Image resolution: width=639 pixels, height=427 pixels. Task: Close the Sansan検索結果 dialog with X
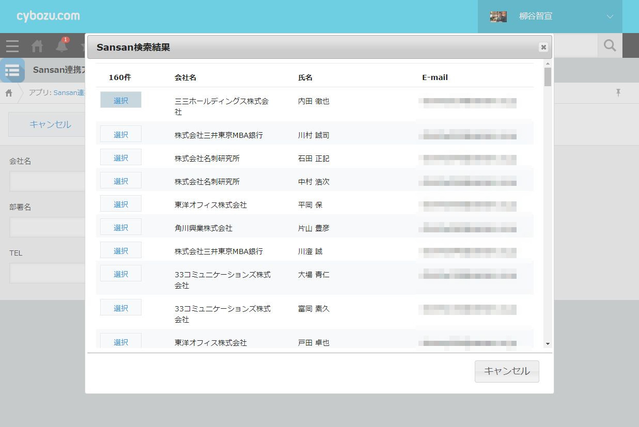coord(543,48)
